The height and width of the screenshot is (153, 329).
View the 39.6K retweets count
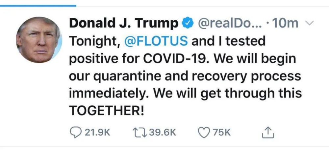[163, 133]
